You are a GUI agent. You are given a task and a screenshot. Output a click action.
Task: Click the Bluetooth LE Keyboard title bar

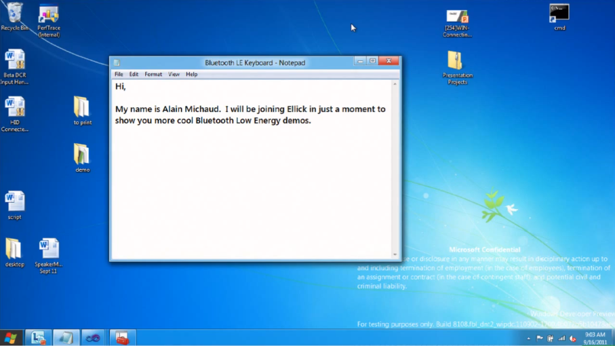click(x=255, y=62)
